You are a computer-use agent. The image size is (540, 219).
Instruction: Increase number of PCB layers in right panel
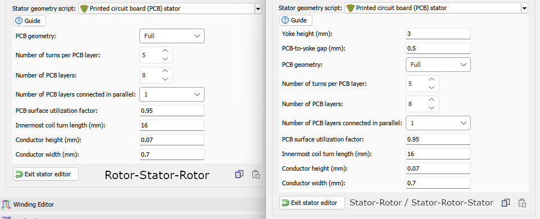pos(432,100)
